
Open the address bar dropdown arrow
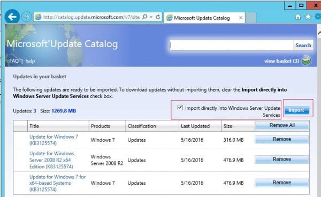151,17
